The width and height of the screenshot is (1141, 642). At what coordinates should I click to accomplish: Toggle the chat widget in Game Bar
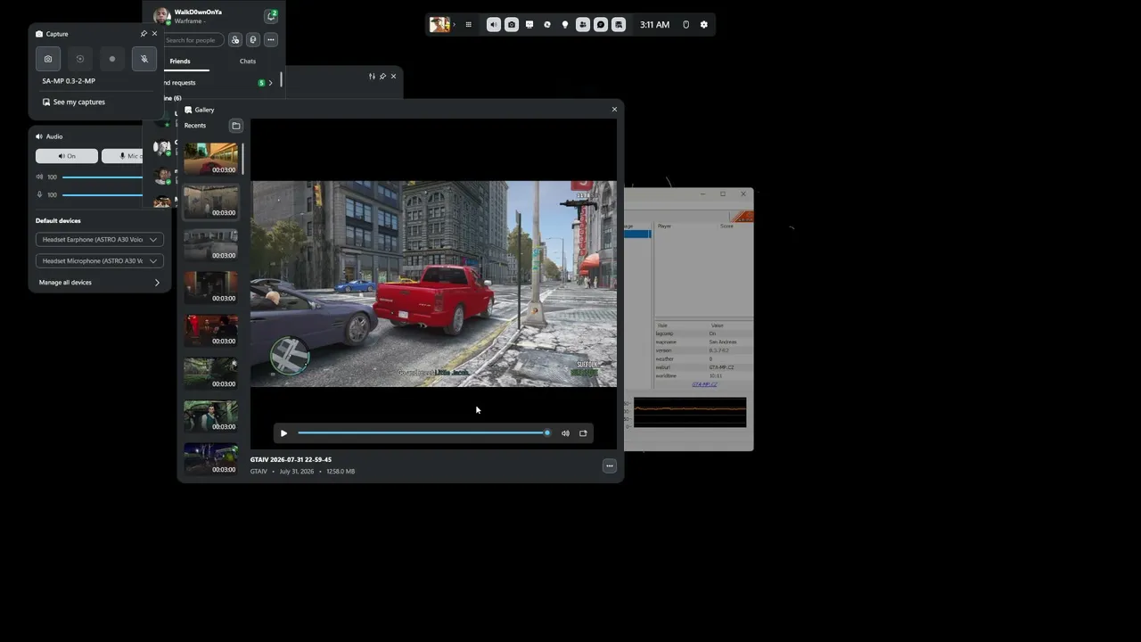click(x=601, y=25)
